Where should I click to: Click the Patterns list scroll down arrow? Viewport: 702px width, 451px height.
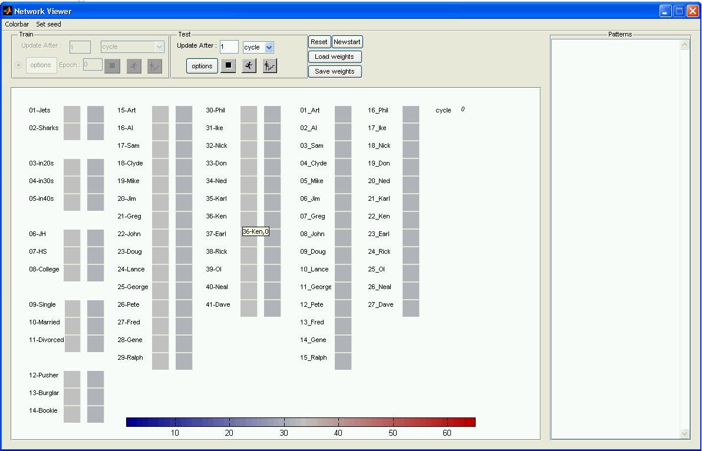pyautogui.click(x=684, y=433)
